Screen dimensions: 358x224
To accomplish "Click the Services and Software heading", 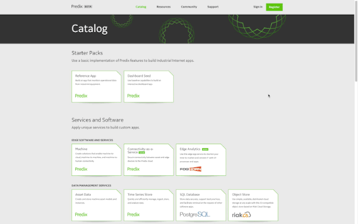I will click(x=98, y=120).
